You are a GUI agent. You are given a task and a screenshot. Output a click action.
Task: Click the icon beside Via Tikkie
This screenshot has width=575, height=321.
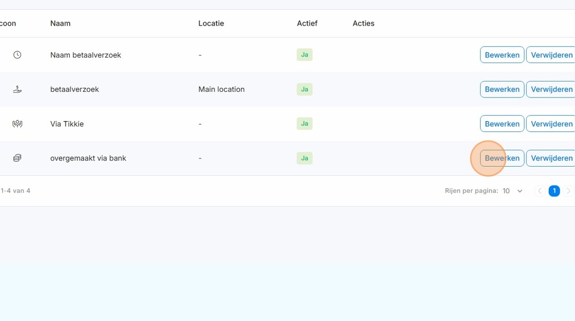[x=17, y=124]
